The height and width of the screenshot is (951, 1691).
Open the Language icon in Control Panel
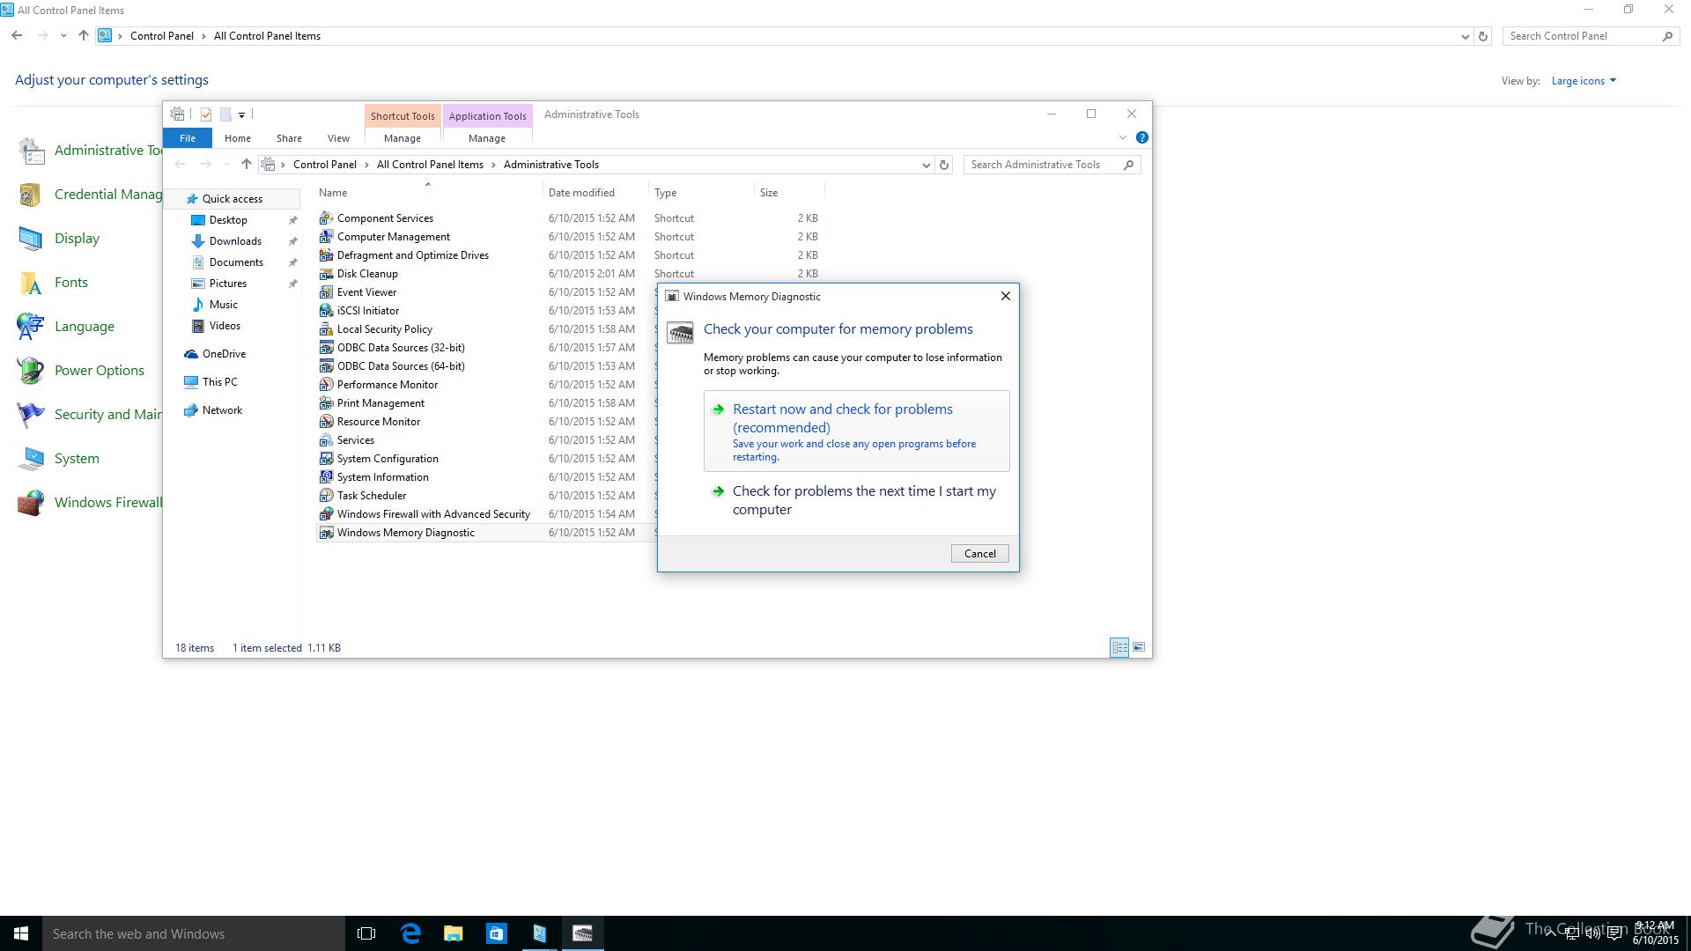coord(31,327)
